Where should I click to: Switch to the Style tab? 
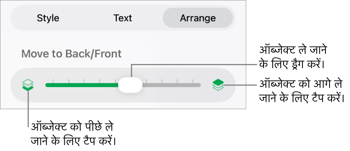48,18
